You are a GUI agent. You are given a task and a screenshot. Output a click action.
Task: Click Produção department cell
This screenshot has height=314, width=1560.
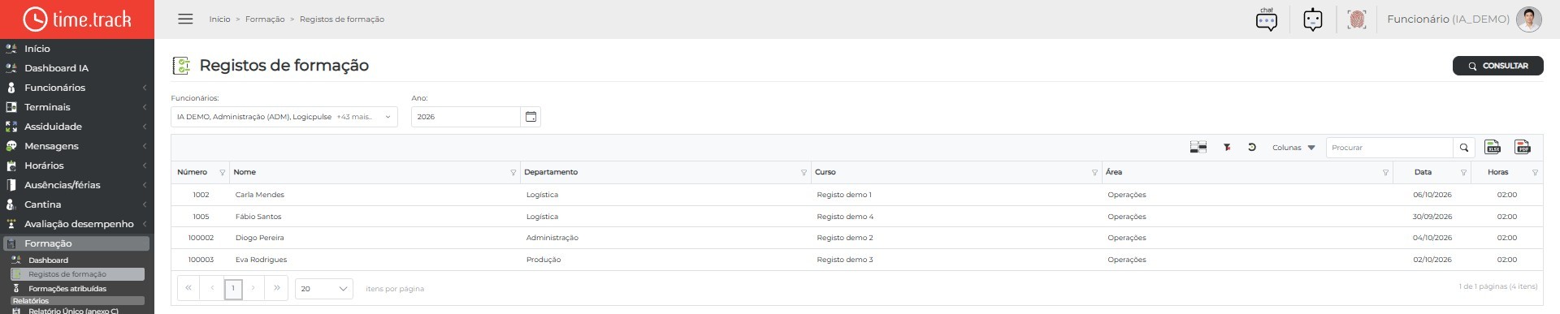pyautogui.click(x=544, y=260)
